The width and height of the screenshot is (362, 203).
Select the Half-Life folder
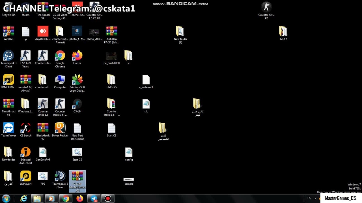coord(111,80)
